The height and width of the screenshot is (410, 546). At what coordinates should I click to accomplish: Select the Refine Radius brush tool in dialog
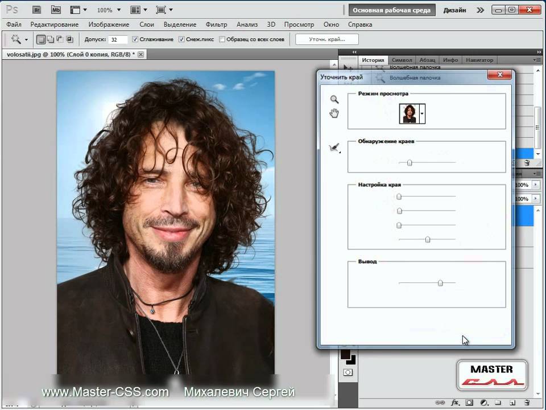coord(334,147)
